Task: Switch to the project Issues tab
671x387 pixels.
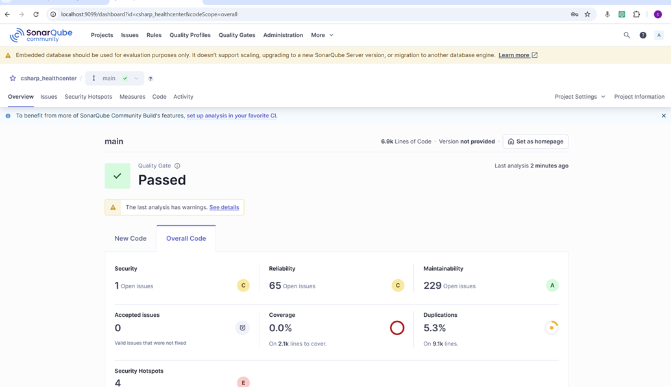Action: point(49,97)
